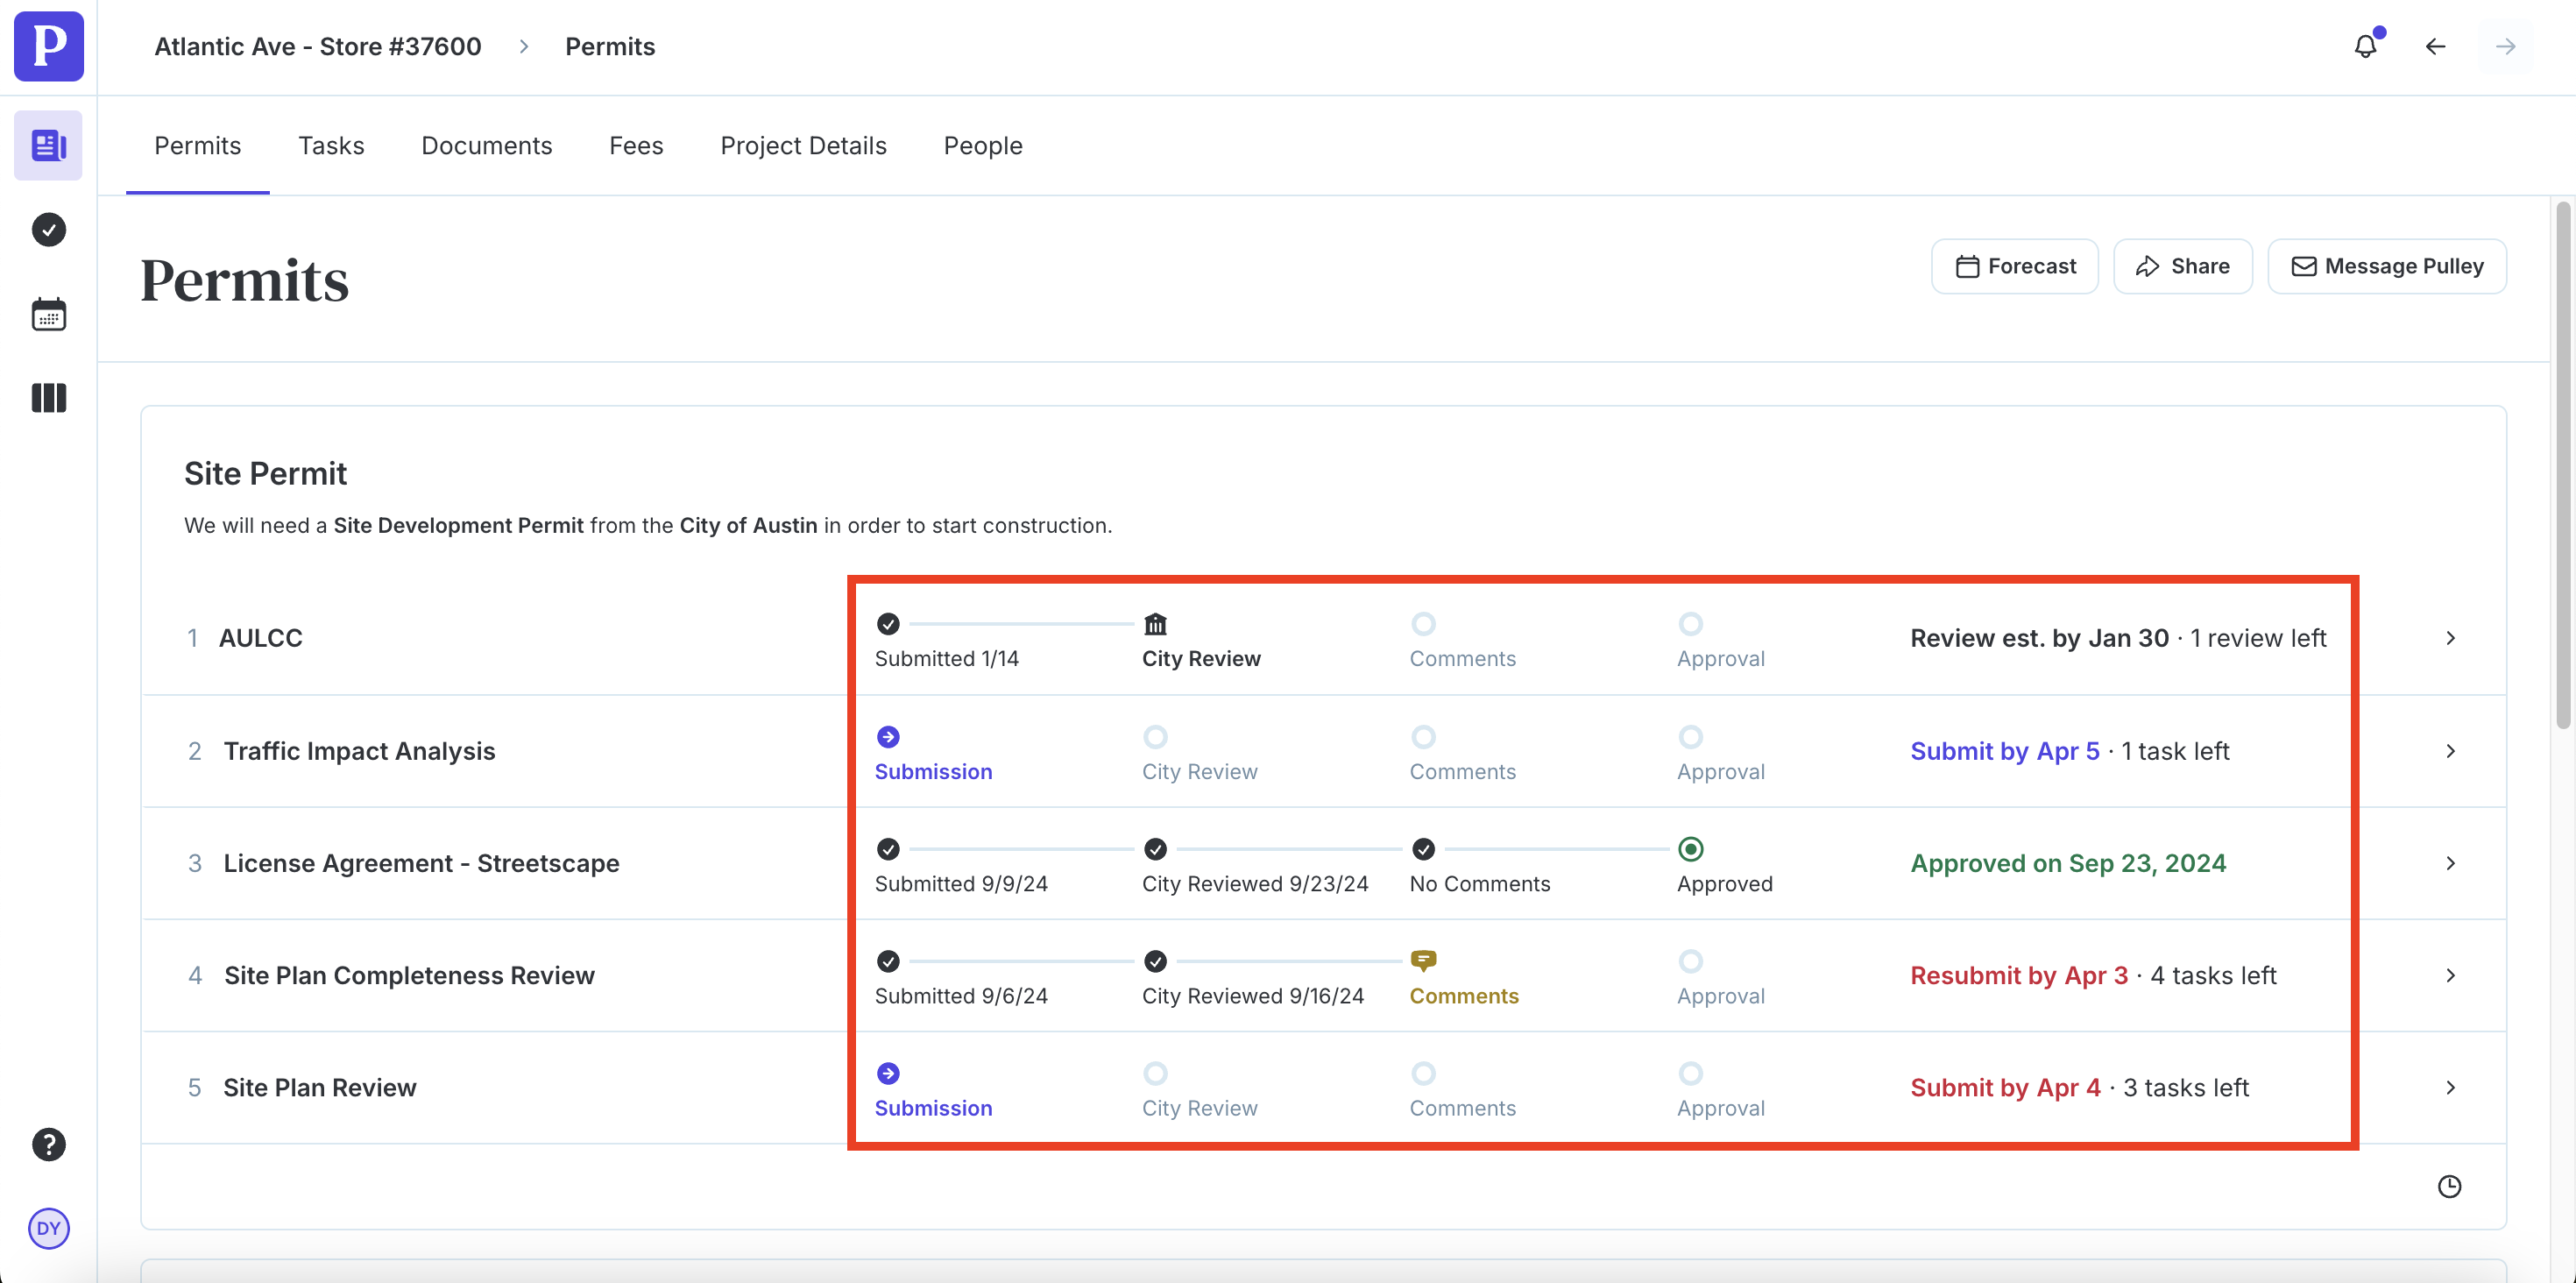The height and width of the screenshot is (1283, 2576).
Task: Click the Message Pulley button
Action: pyautogui.click(x=2387, y=266)
